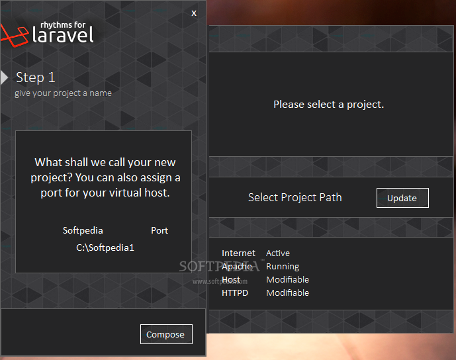This screenshot has height=360, width=456.
Task: Click the Compose button
Action: tap(166, 334)
